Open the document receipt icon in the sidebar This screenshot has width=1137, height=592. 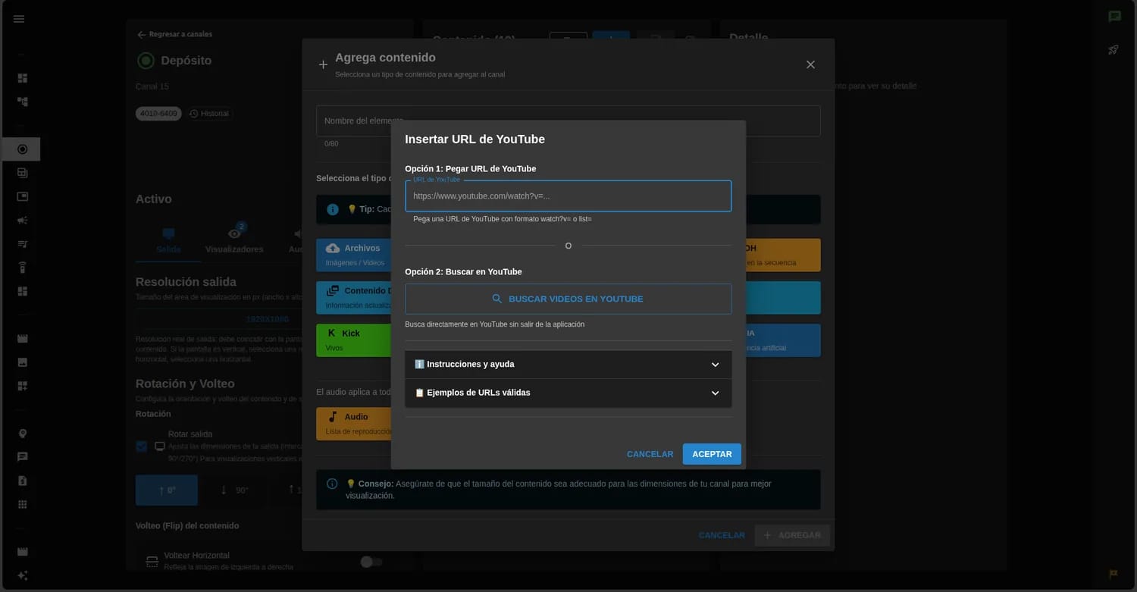click(22, 481)
